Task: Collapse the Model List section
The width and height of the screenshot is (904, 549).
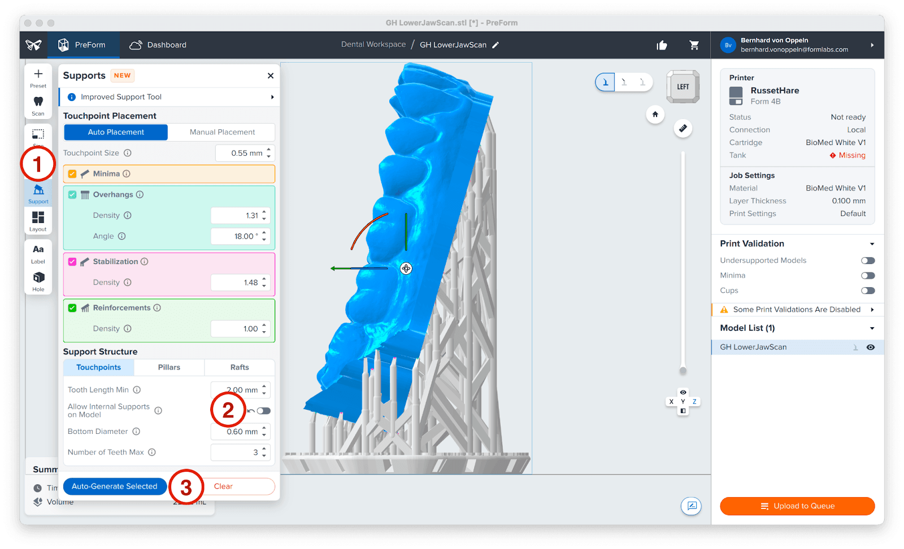Action: tap(872, 328)
